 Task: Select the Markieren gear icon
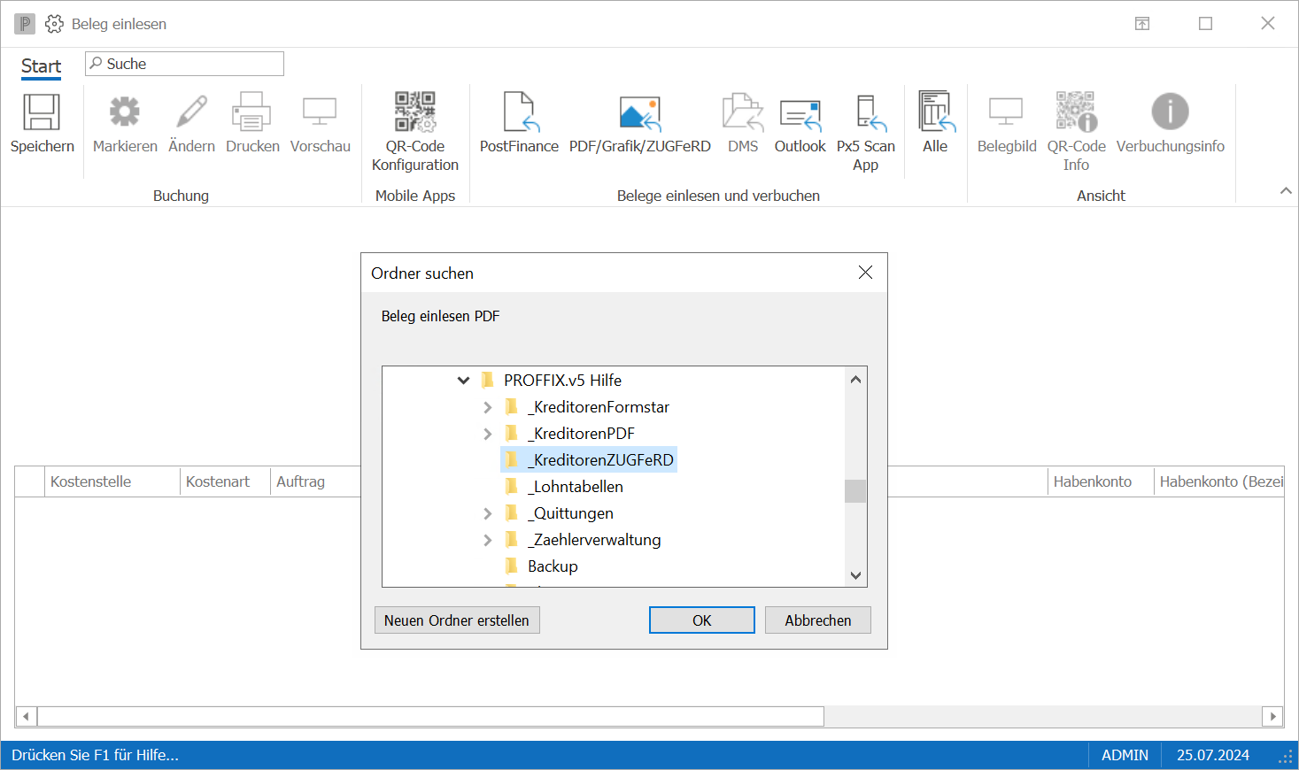125,112
